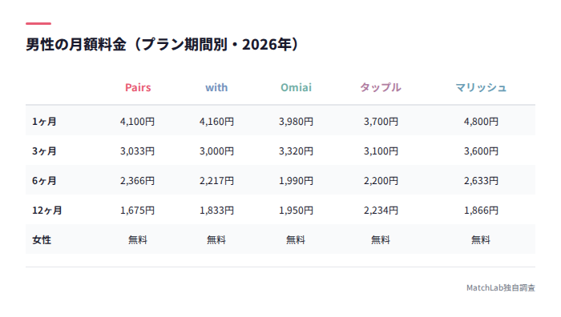Click 無料 in the マリッシュ column
Image resolution: width=561 pixels, height=317 pixels.
[x=481, y=240]
